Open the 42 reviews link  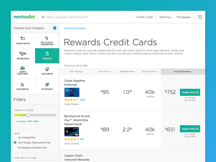83,100
